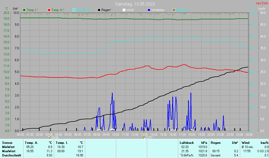Click the Jarz Erich label
Image resolution: width=269 pixels, height=158 pixels.
click(x=262, y=3)
